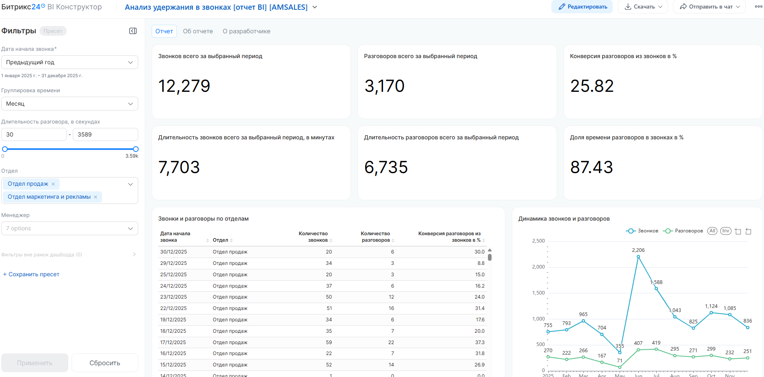Click the chart zoom reset icon
This screenshot has width=764, height=377.
point(748,231)
